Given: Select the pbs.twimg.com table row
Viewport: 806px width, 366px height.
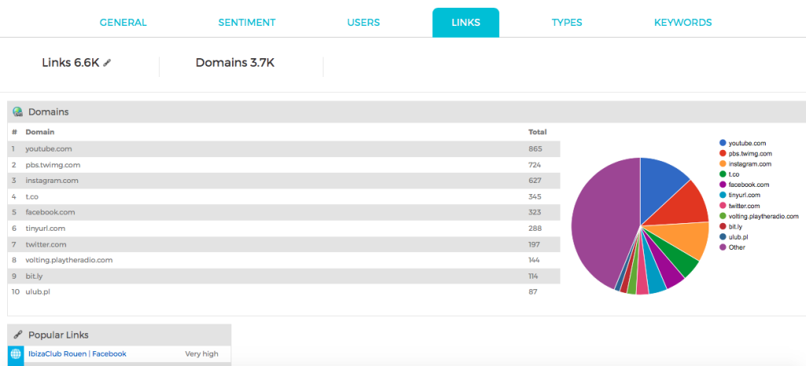Looking at the screenshot, I should coord(283,165).
